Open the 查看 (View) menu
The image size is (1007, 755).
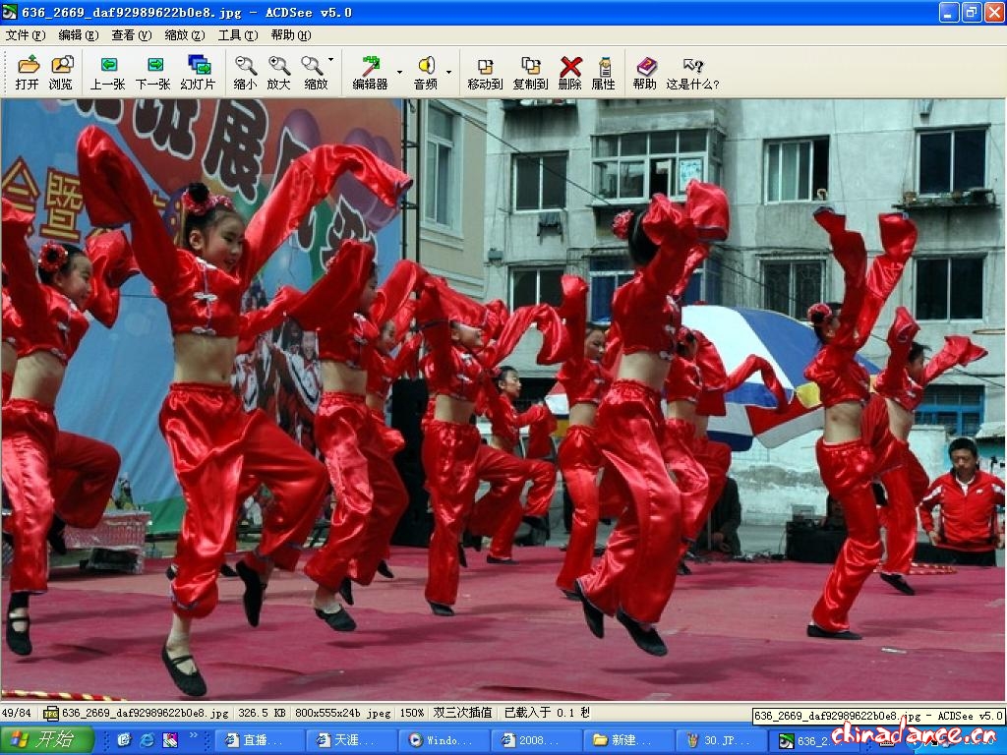click(131, 34)
